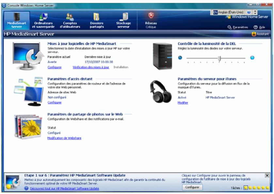Click Vérification des mises à jour link

click(x=91, y=67)
